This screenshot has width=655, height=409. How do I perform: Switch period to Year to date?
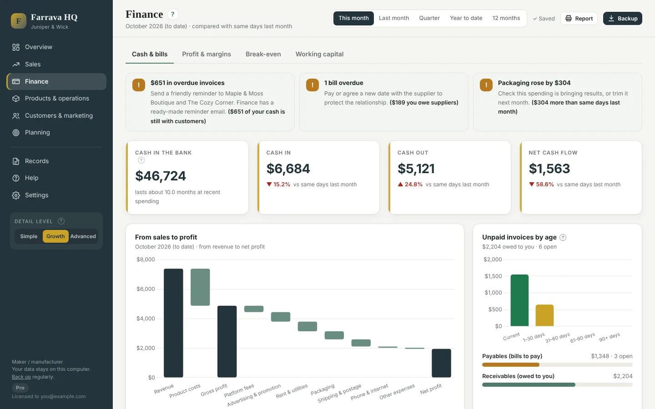click(x=466, y=18)
